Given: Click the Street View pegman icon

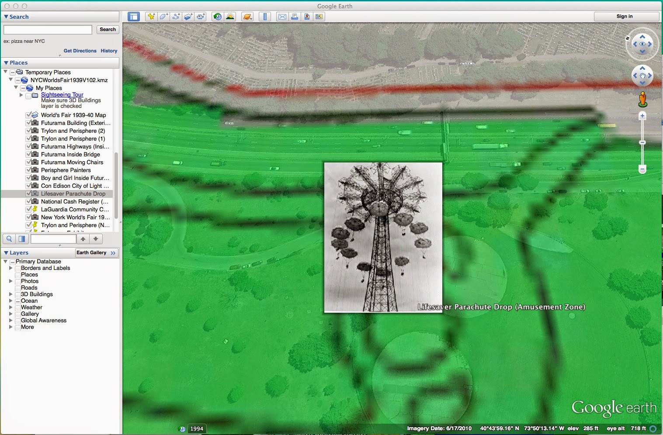Looking at the screenshot, I should (642, 99).
